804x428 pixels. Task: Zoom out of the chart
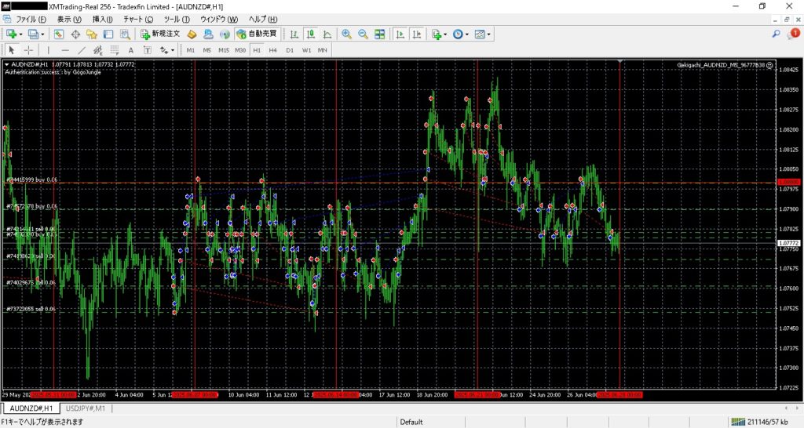[x=363, y=34]
